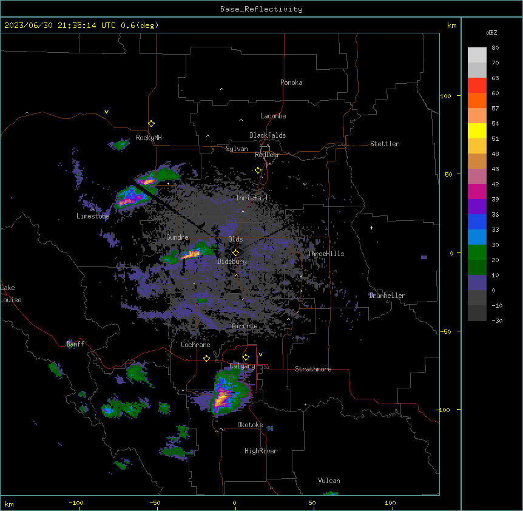
Task: Click the Vulcan town label
Action: tap(329, 481)
